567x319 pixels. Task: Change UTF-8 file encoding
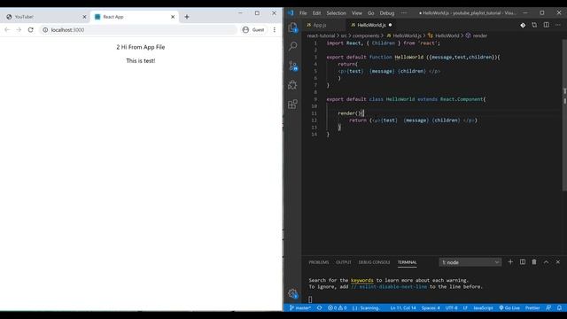coord(451,307)
